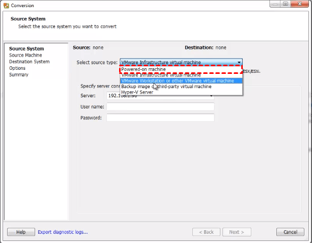Open the Export diagnostic logs link

pos(63,232)
